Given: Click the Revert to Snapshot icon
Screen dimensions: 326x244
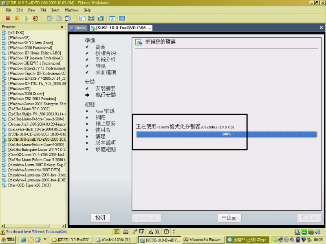Looking at the screenshot, I should [x=59, y=18].
